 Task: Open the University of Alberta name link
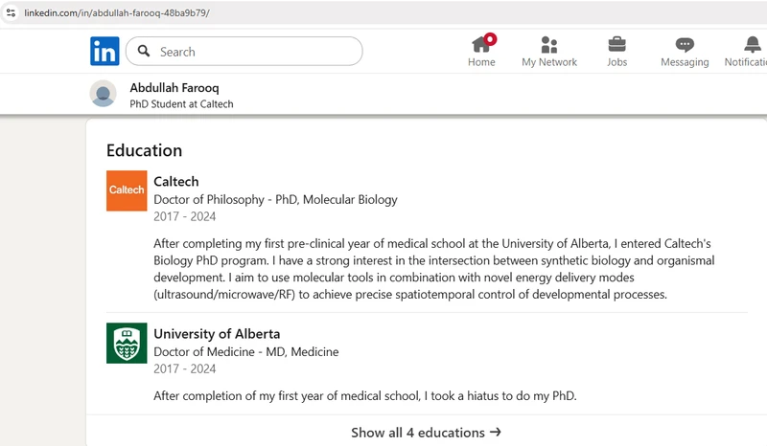(x=217, y=334)
